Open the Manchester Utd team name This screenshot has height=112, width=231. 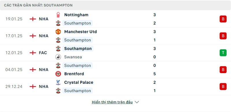(81, 32)
